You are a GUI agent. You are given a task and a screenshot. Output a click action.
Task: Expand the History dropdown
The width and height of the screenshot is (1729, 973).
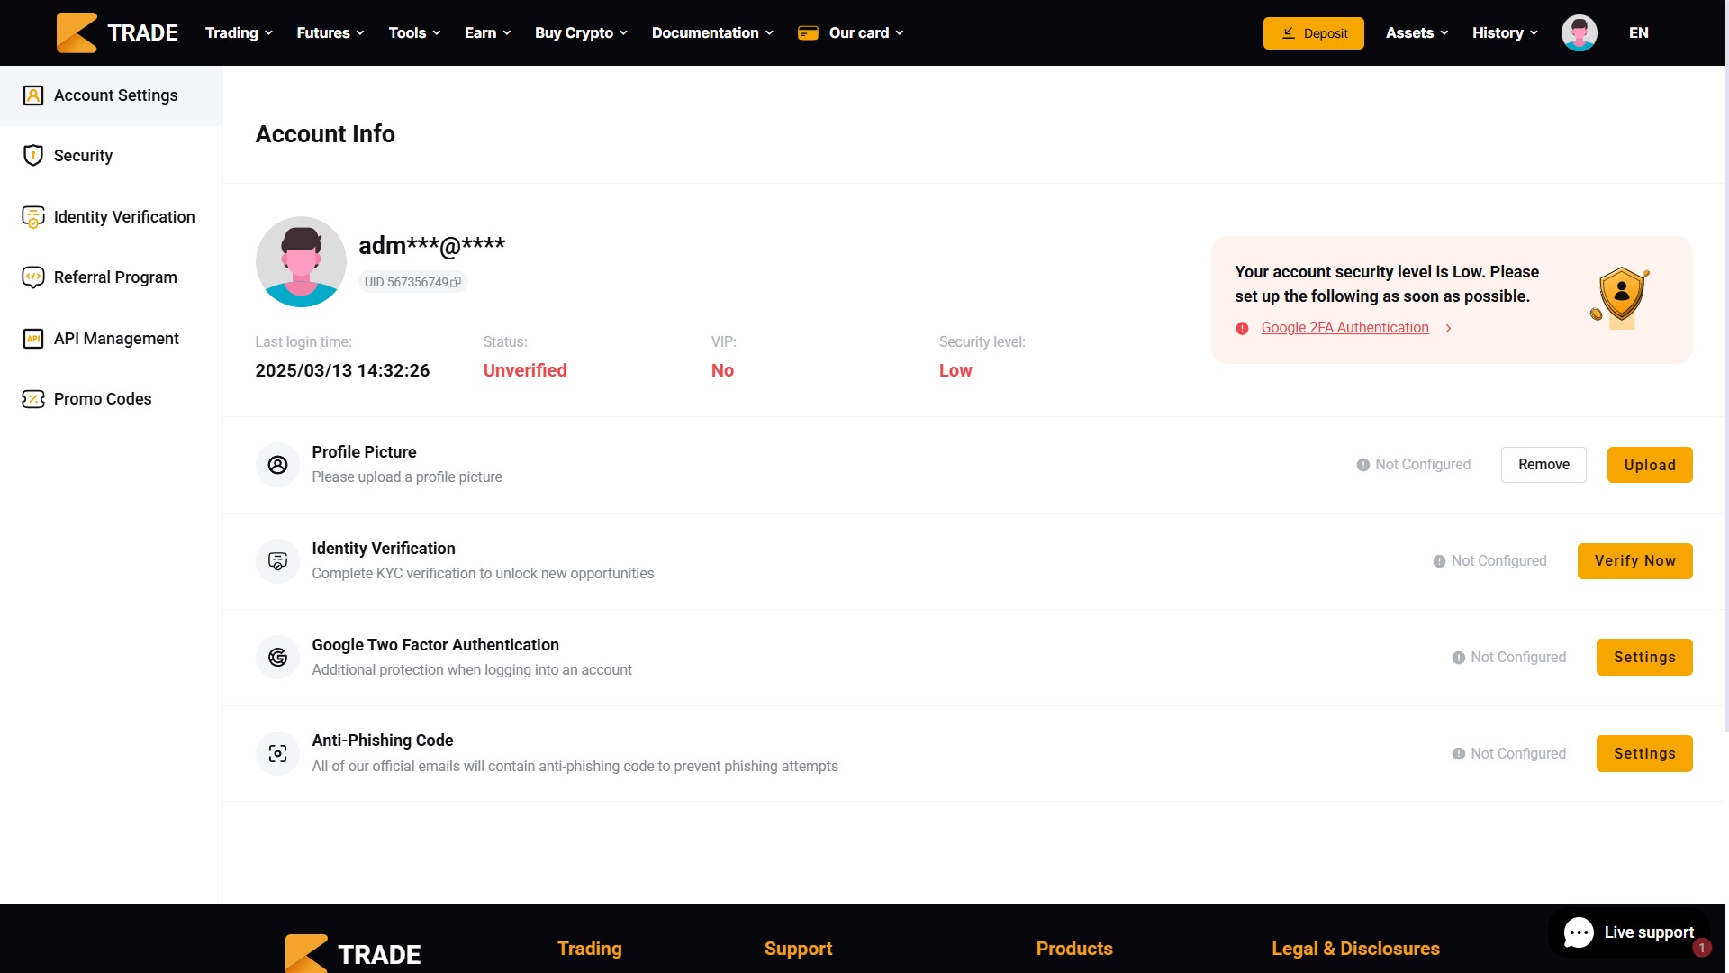coord(1505,33)
